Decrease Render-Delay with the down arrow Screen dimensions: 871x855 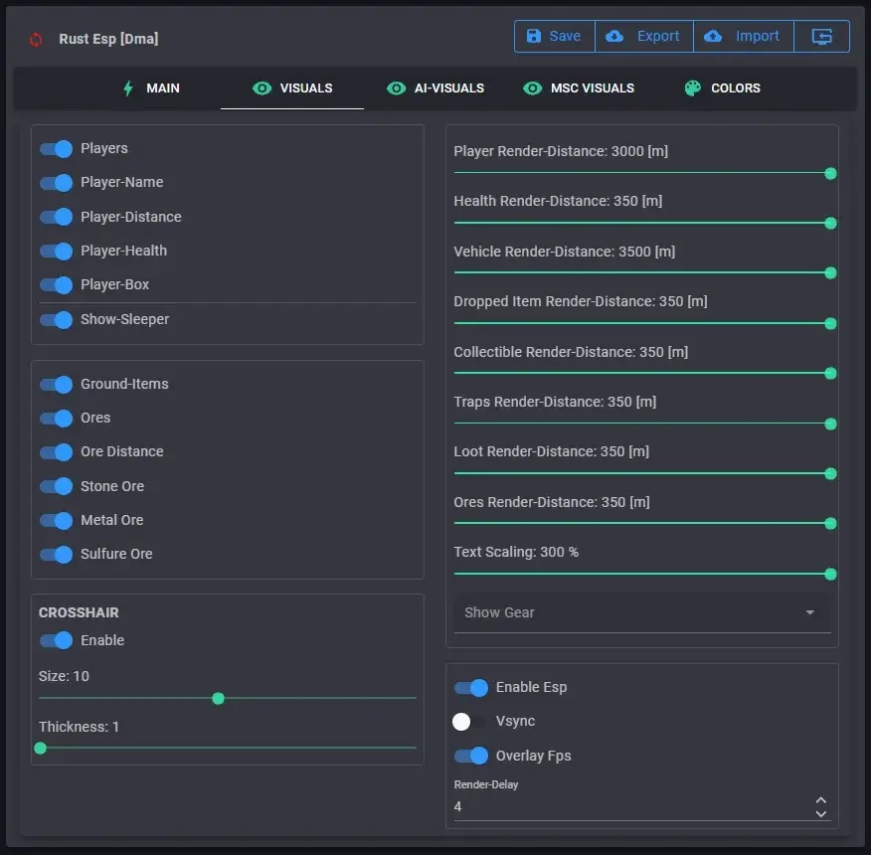point(820,813)
